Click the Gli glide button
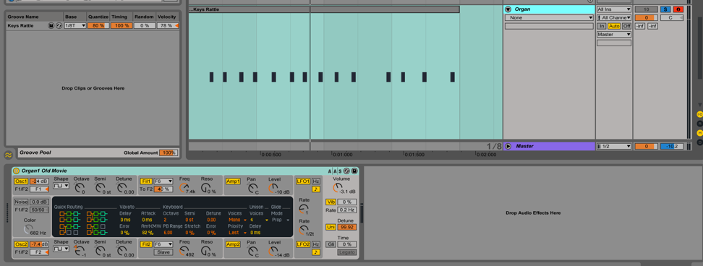 [x=331, y=244]
